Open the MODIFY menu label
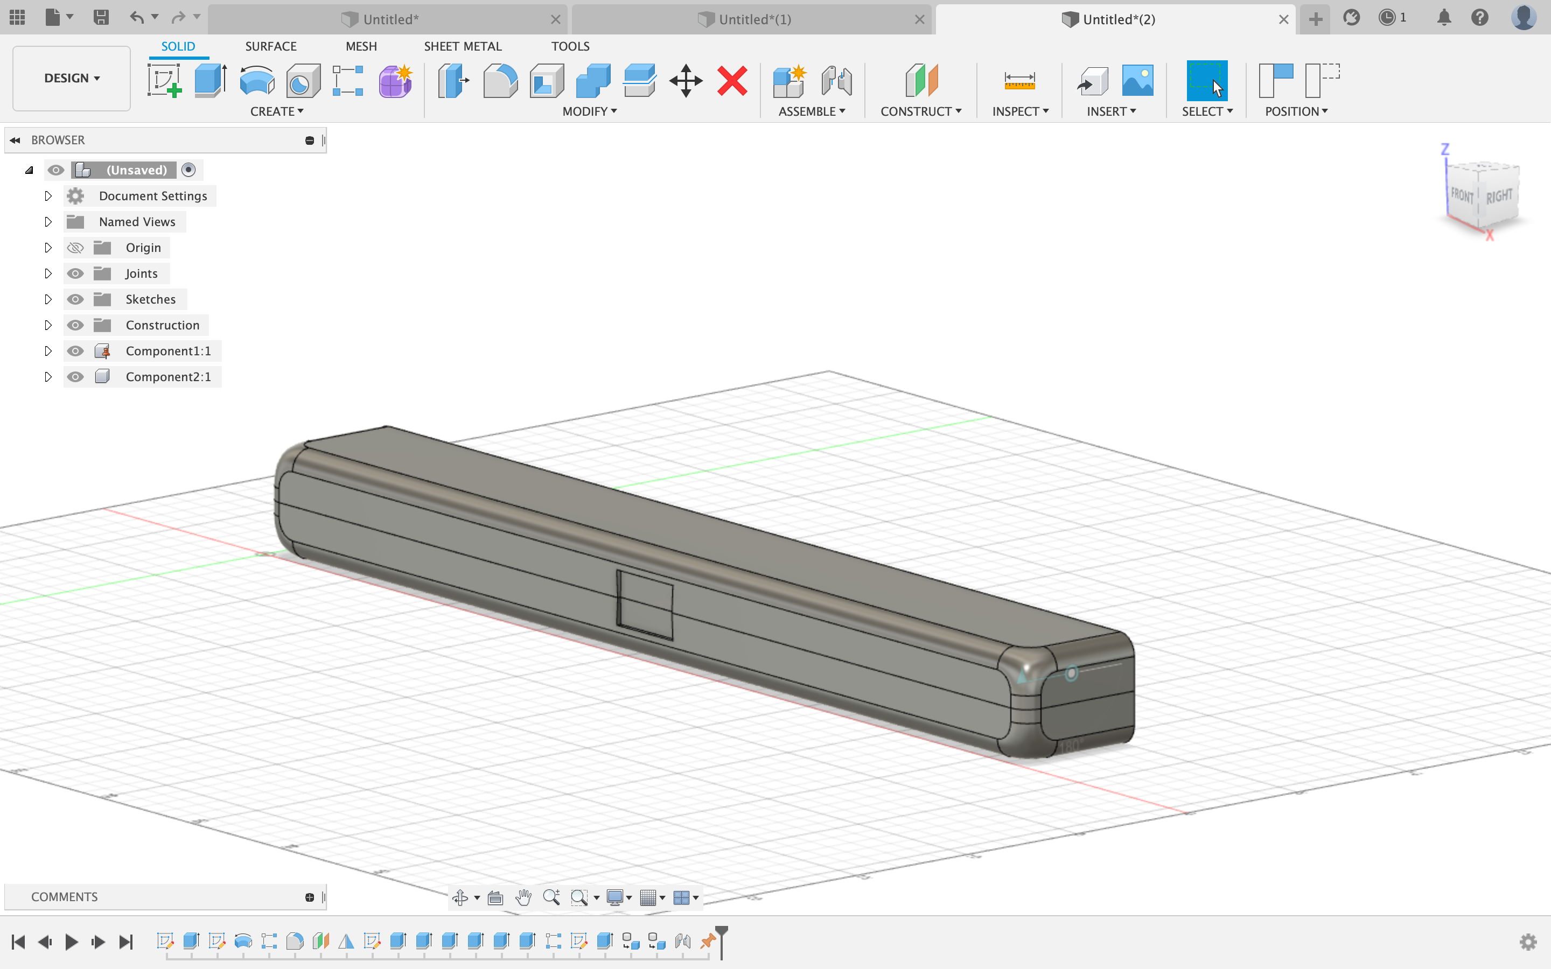This screenshot has width=1551, height=969. [589, 111]
